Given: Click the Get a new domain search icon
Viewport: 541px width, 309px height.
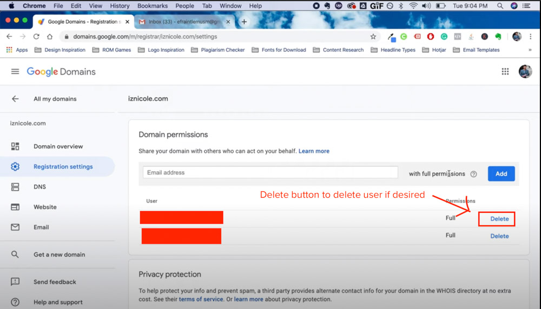Looking at the screenshot, I should [x=15, y=254].
